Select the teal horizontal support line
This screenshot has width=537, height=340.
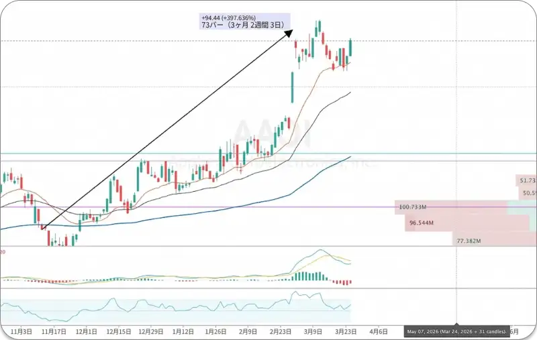pos(268,154)
